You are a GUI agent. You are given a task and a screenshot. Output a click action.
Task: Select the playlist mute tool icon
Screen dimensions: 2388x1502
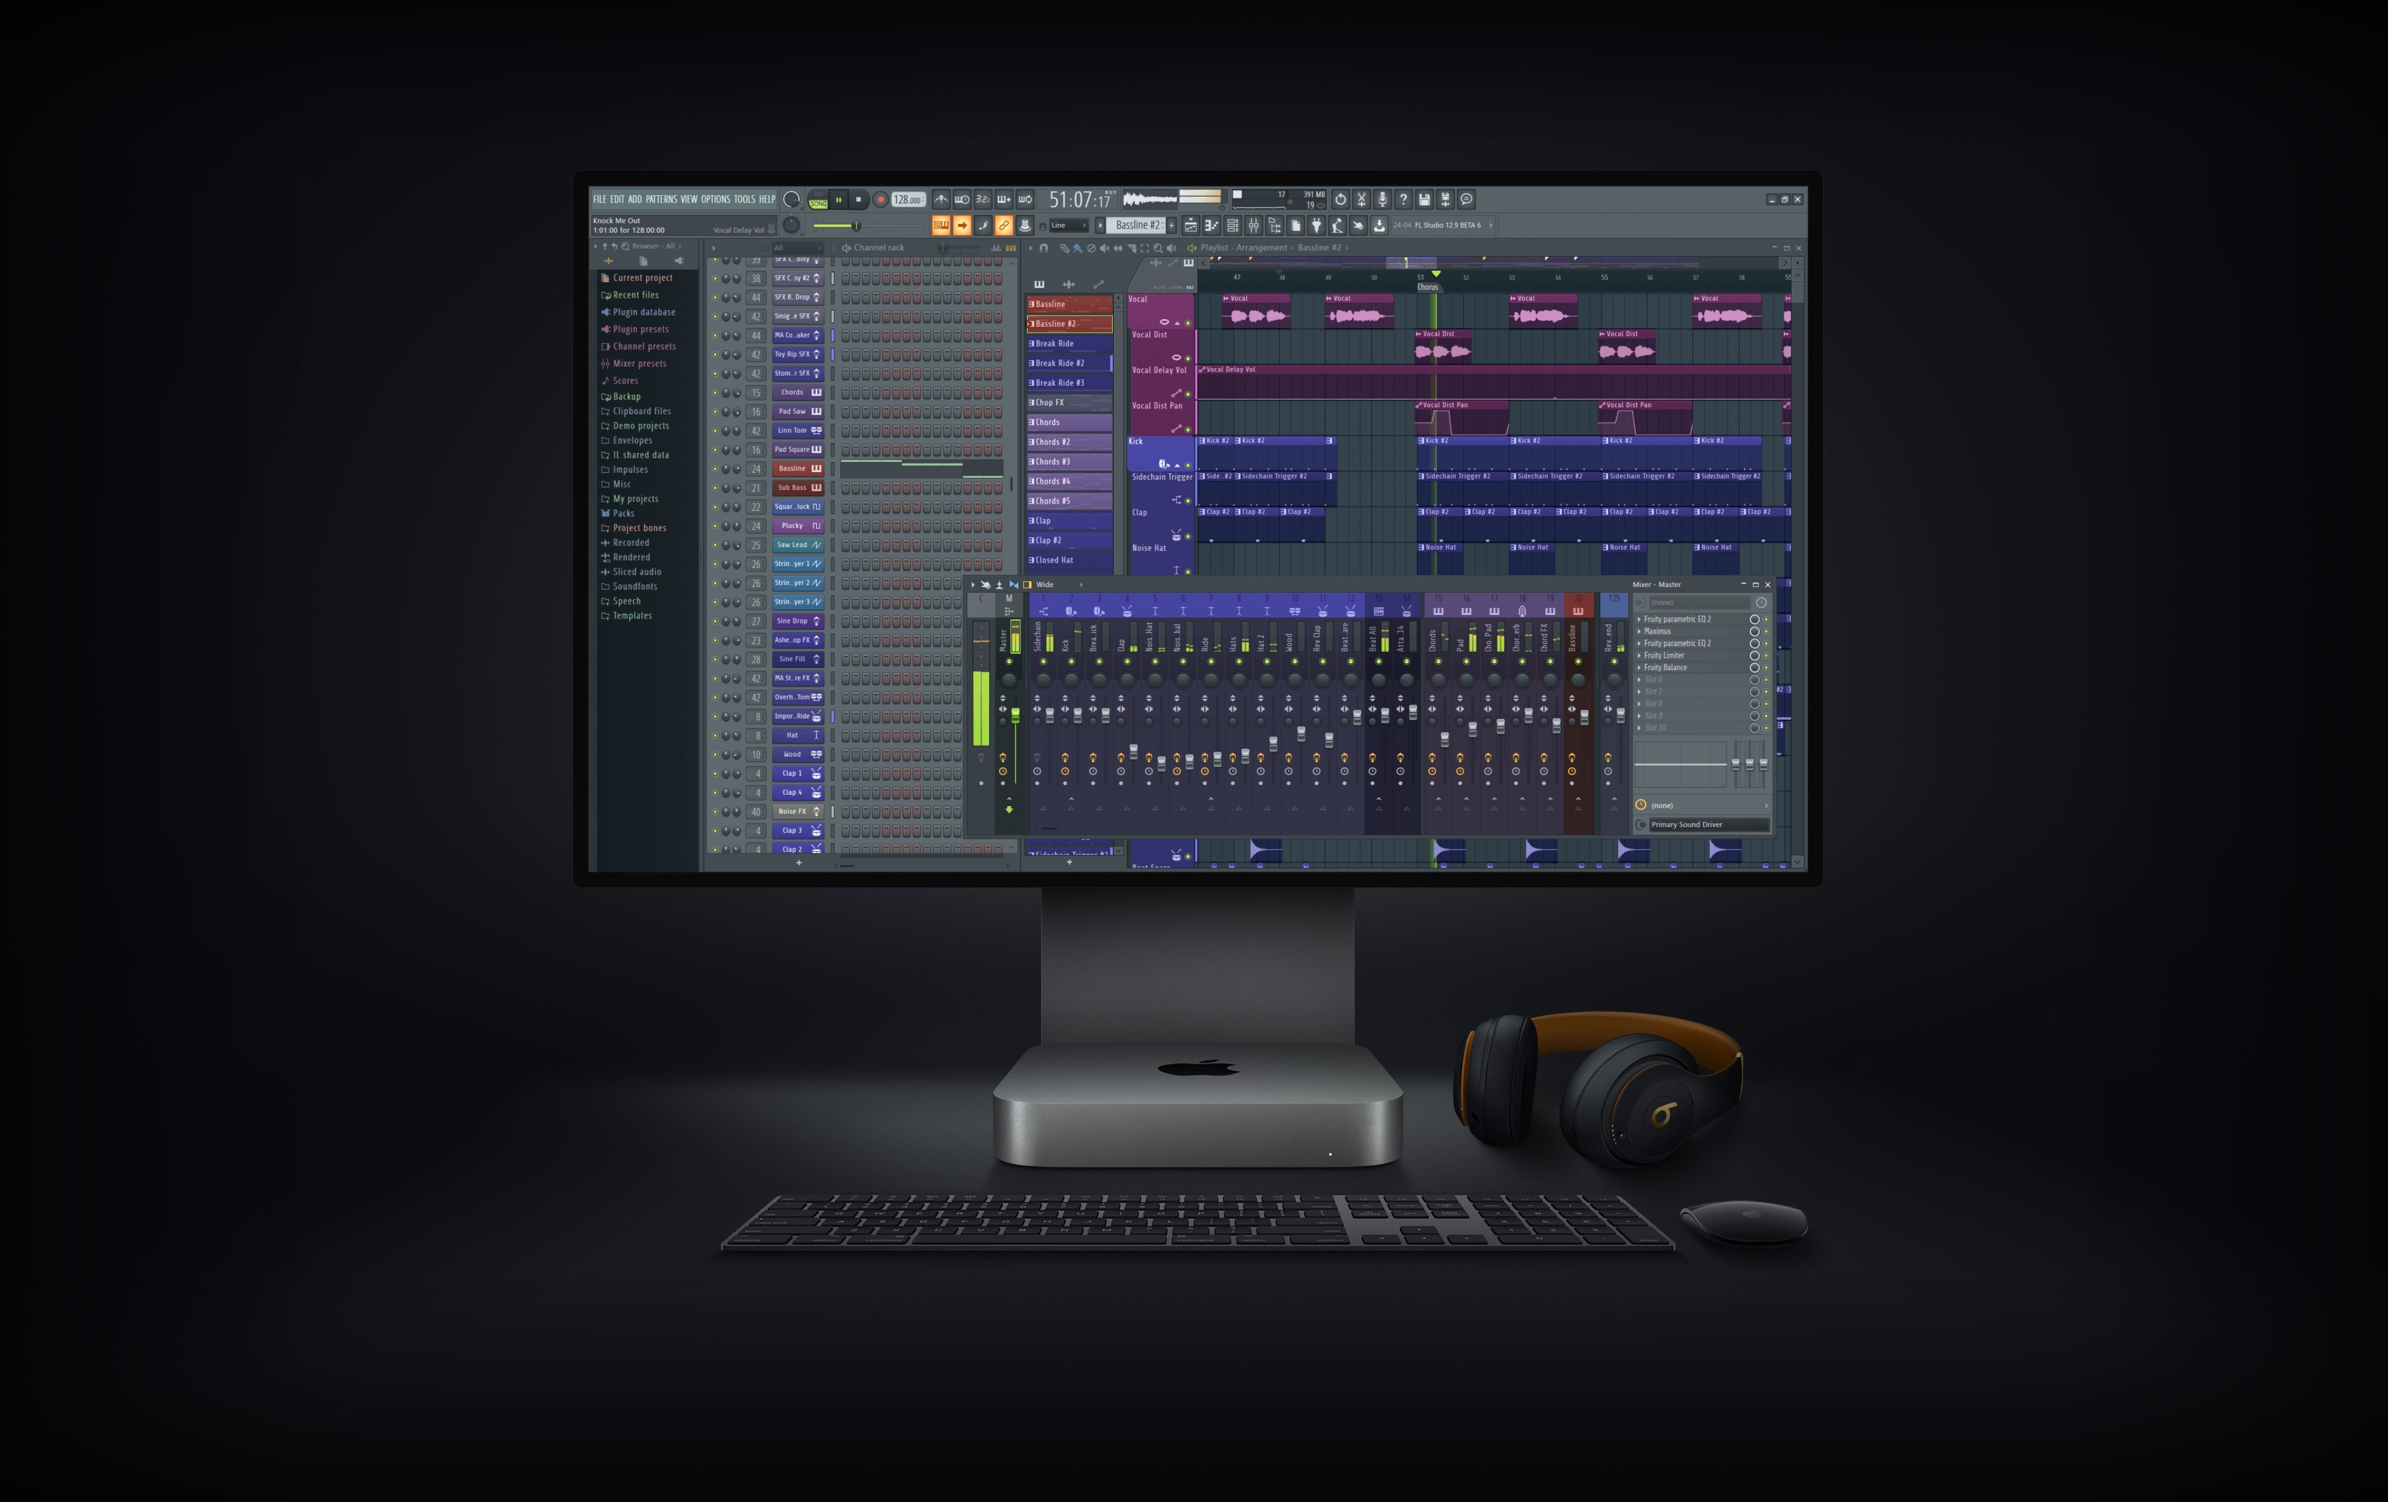pos(1105,248)
